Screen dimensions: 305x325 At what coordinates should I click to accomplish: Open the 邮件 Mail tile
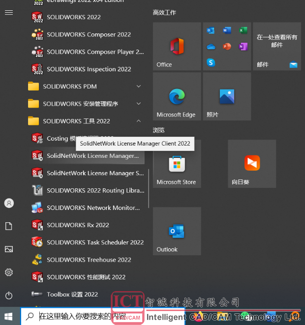pyautogui.click(x=277, y=46)
